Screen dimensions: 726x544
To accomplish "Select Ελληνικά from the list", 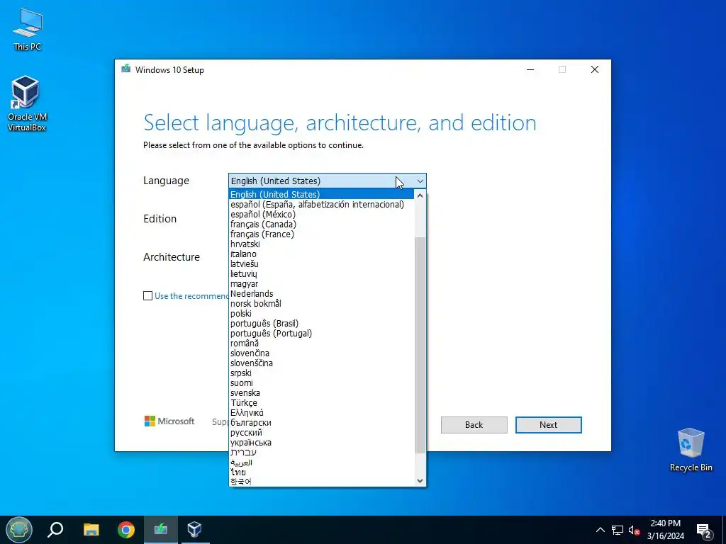I will [322, 413].
